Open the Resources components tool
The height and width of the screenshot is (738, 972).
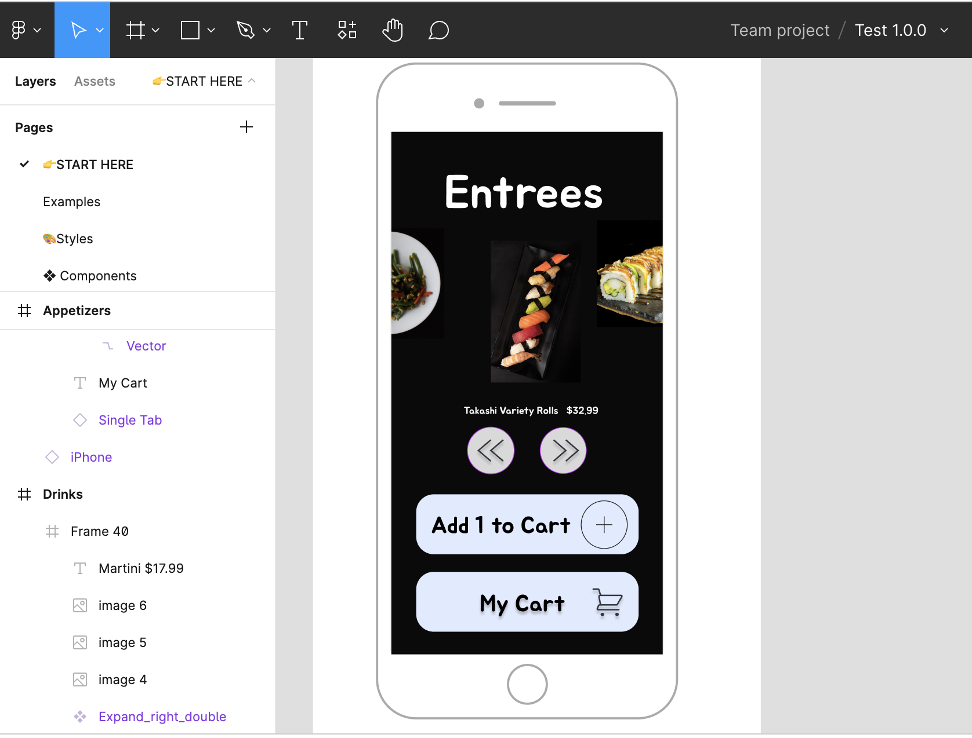[347, 30]
